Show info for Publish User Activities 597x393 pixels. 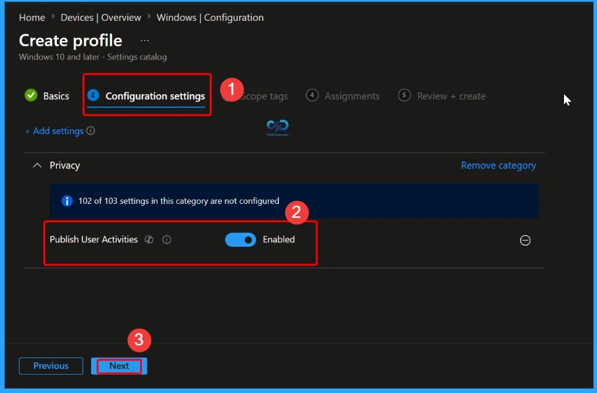[x=167, y=239]
